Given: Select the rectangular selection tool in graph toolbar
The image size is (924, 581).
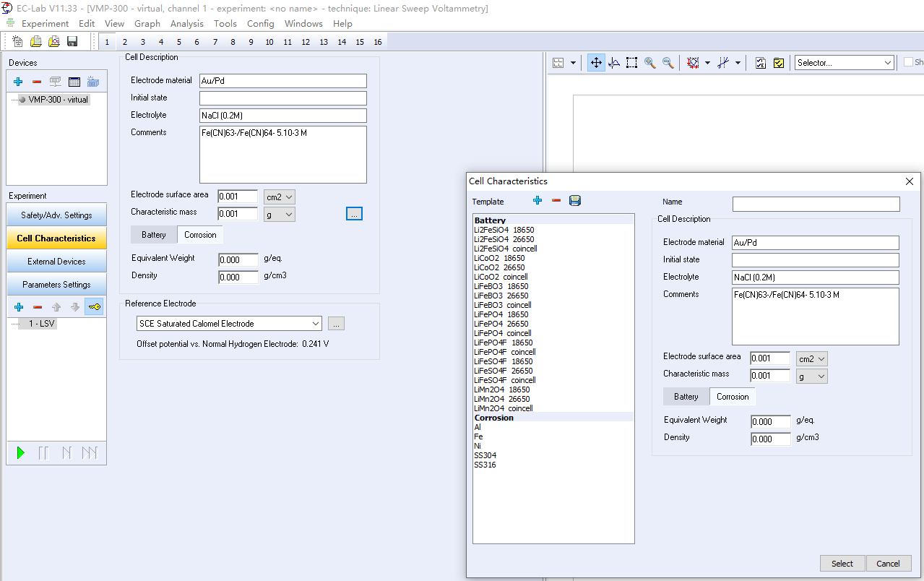Looking at the screenshot, I should [631, 63].
